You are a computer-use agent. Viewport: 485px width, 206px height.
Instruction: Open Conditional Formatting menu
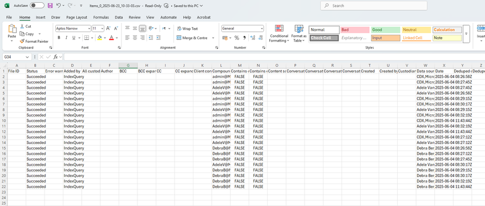[x=279, y=34]
